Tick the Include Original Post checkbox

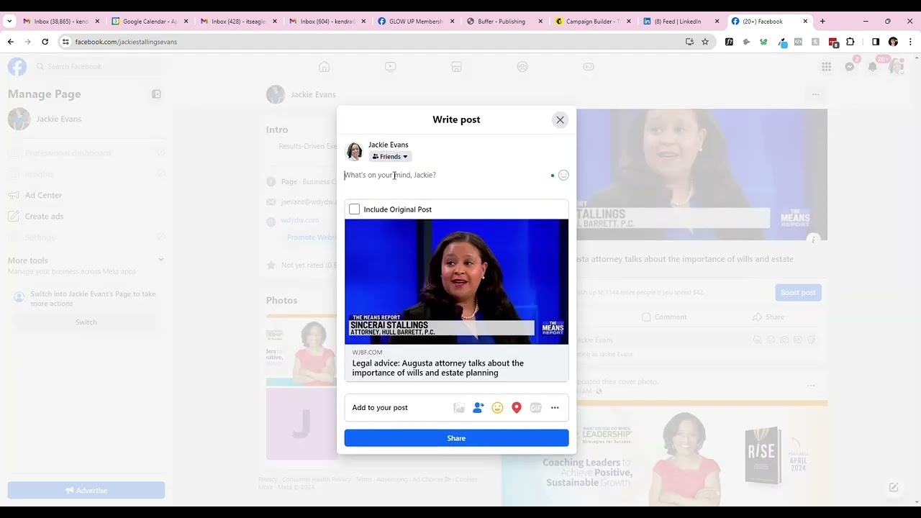(354, 209)
